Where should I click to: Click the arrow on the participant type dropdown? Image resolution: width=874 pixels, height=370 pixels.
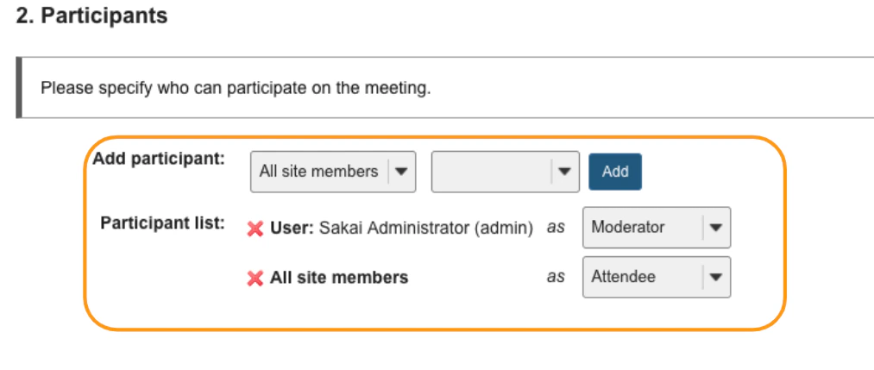tap(401, 172)
